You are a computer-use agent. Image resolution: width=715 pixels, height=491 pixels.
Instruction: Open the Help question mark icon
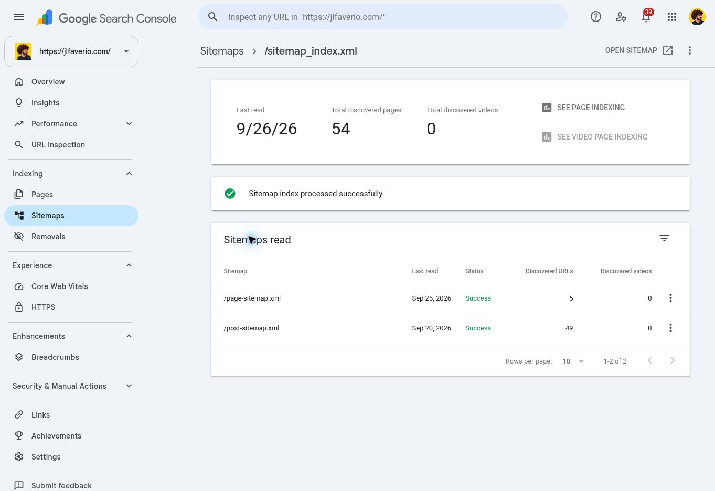596,17
